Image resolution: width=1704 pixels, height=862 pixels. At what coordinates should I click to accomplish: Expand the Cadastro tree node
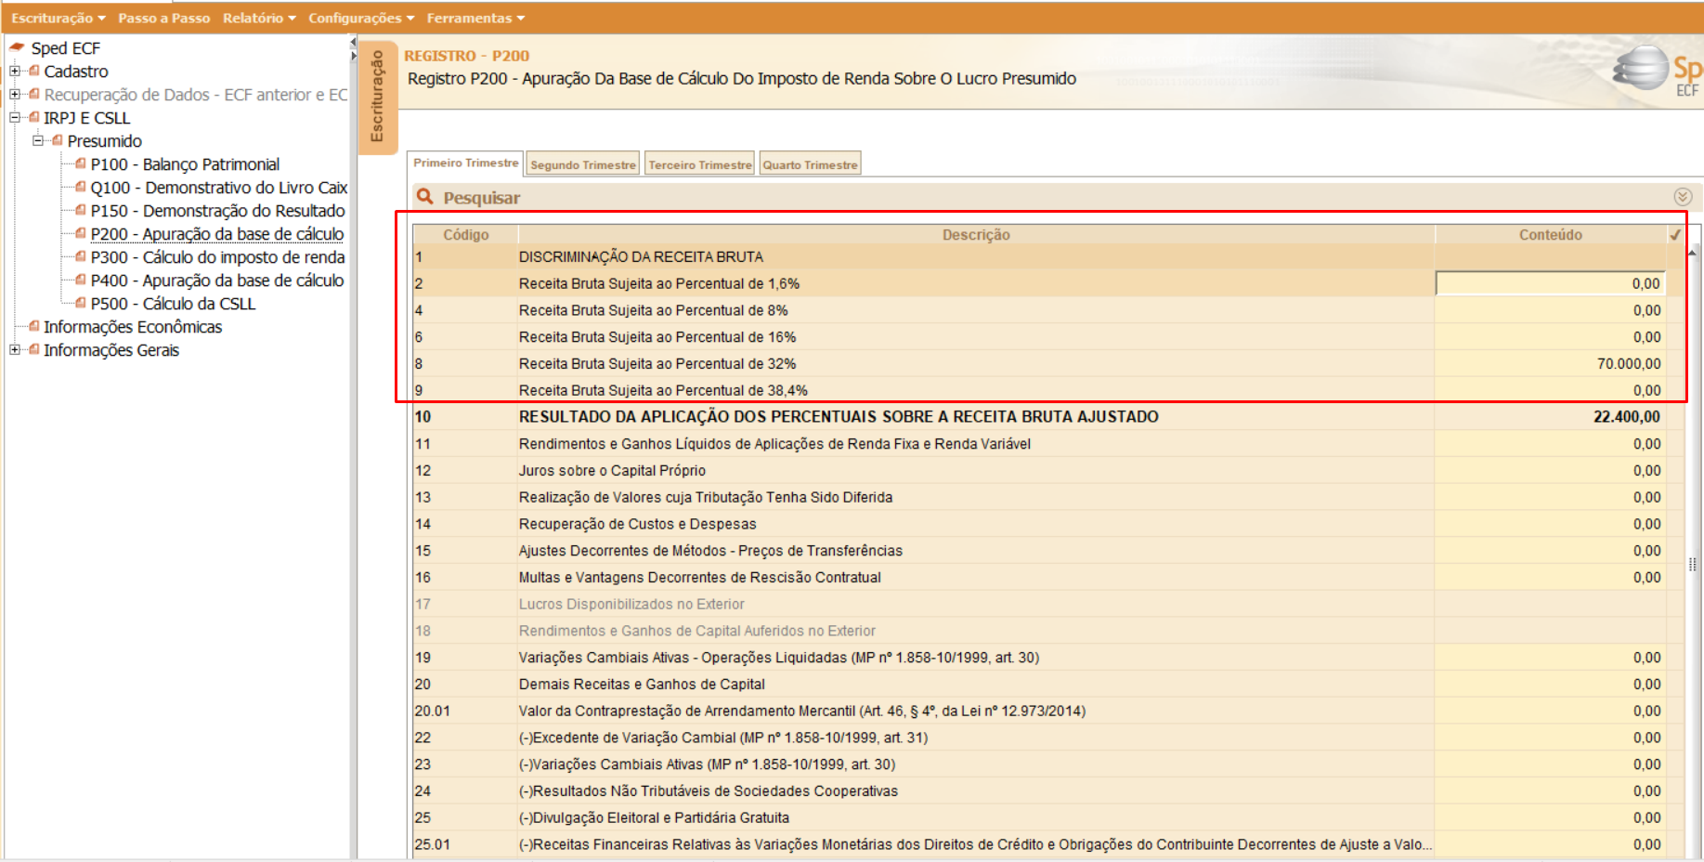(x=15, y=71)
